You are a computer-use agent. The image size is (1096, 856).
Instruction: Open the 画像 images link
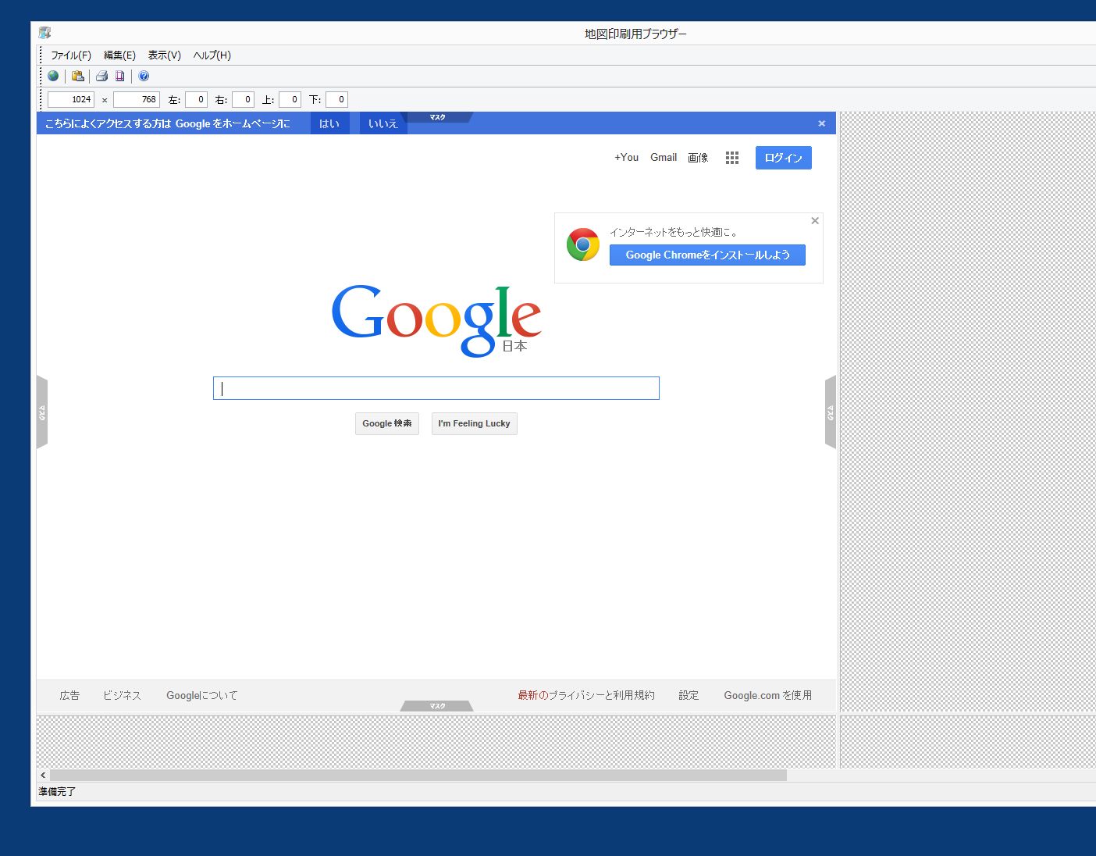click(x=698, y=158)
